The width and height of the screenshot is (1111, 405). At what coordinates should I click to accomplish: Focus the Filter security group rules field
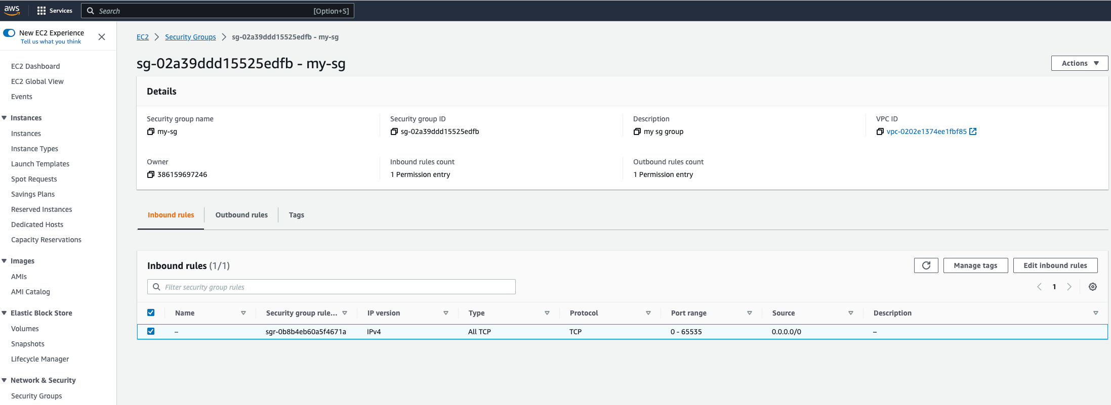332,287
